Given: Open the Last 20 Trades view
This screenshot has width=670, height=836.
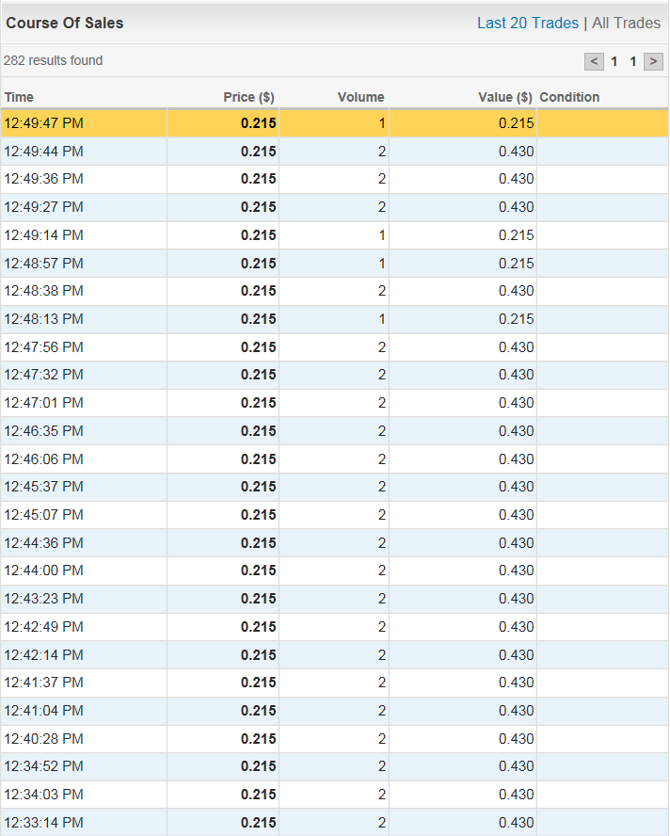Looking at the screenshot, I should pyautogui.click(x=527, y=23).
